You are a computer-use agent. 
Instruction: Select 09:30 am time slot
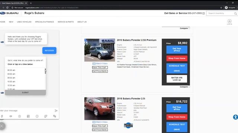click(x=11, y=78)
